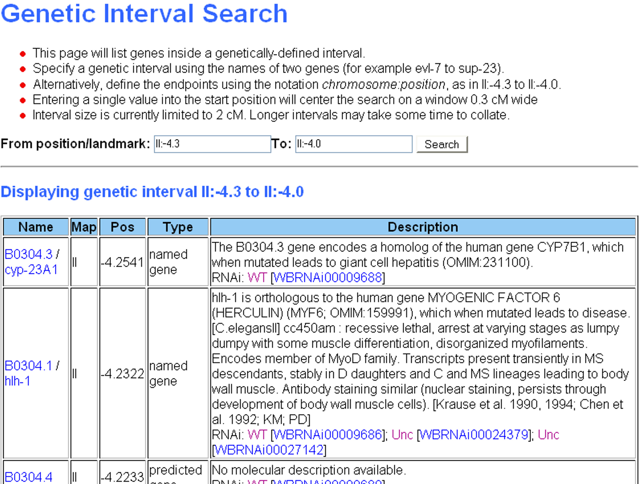This screenshot has height=484, width=640.
Task: Click the Pos column header
Action: tap(123, 227)
